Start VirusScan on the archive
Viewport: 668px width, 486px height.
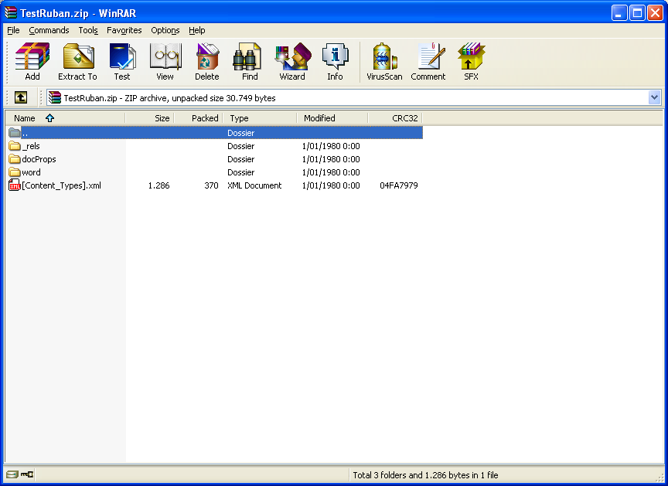[384, 61]
